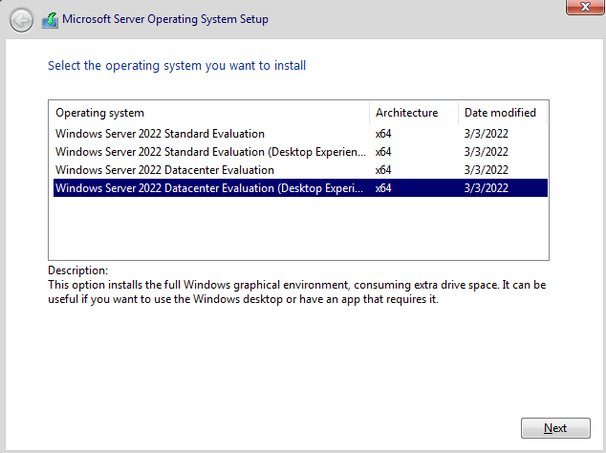Click the Architecture column header
Screen dimensions: 606x453
[x=414, y=113]
